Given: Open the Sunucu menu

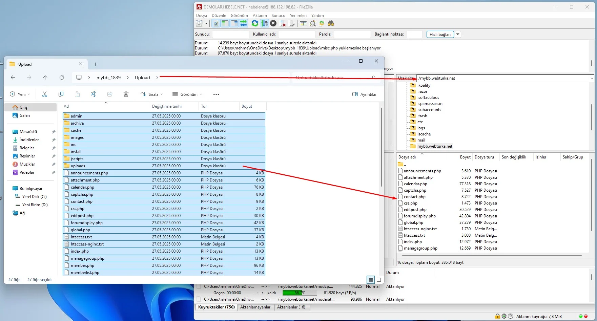Looking at the screenshot, I should [x=279, y=16].
